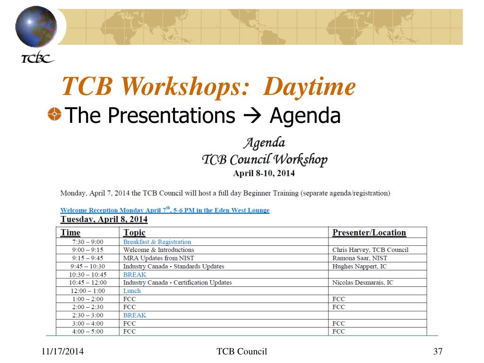The width and height of the screenshot is (484, 363).
Task: Click the '9:00 – 9:15' time cell
Action: tap(87, 250)
